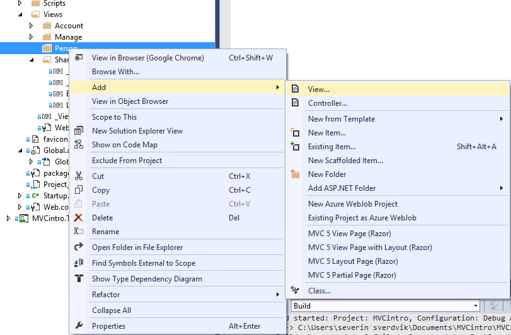Image resolution: width=511 pixels, height=335 pixels.
Task: Click the Controller icon in submenu
Action: 295,103
